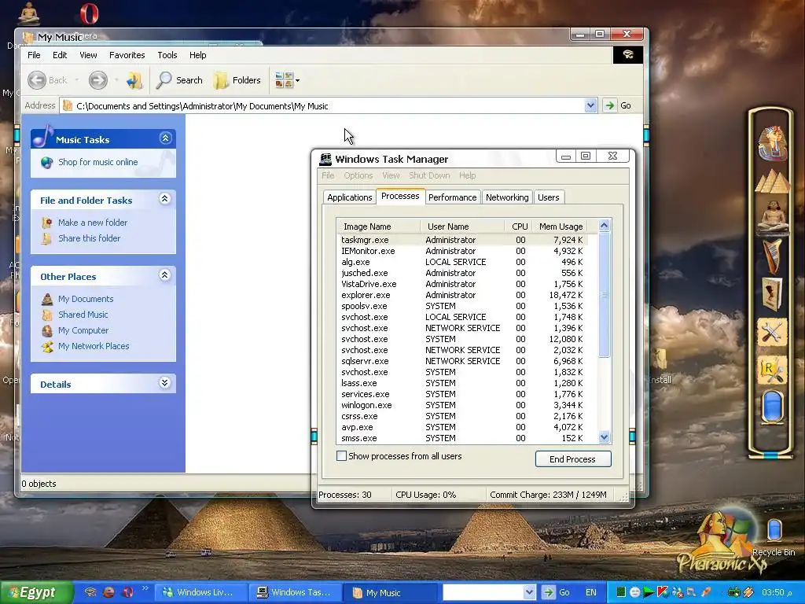Switch to the Users tab
Screen dimensions: 805x604
(x=548, y=197)
